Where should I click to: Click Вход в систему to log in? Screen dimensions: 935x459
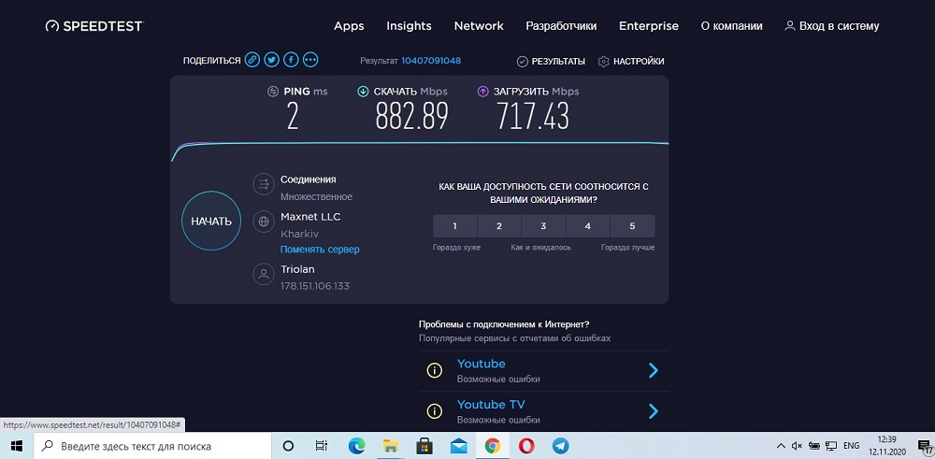pyautogui.click(x=832, y=26)
